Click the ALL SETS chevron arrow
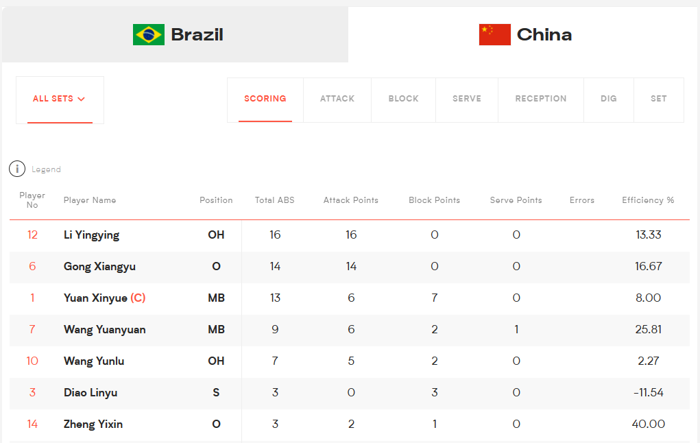Image resolution: width=700 pixels, height=443 pixels. point(82,99)
